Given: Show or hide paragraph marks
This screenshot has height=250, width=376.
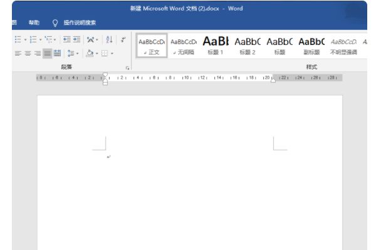Looking at the screenshot, I should [123, 39].
